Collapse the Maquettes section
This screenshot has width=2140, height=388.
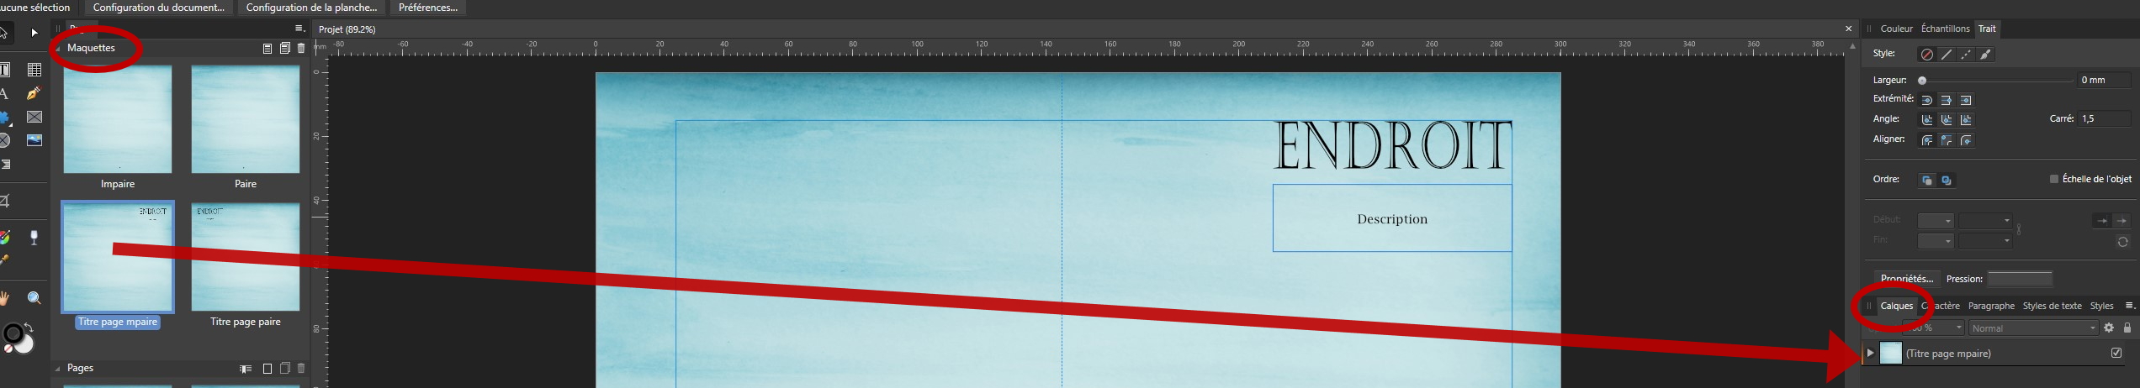(58, 49)
